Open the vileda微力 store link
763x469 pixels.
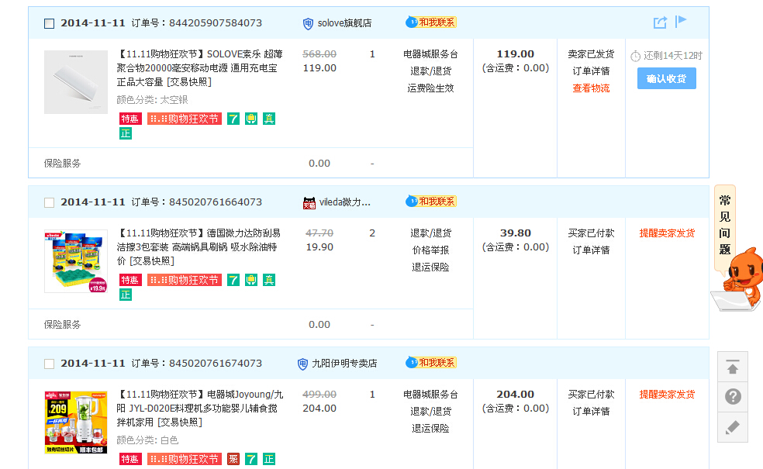pos(344,202)
